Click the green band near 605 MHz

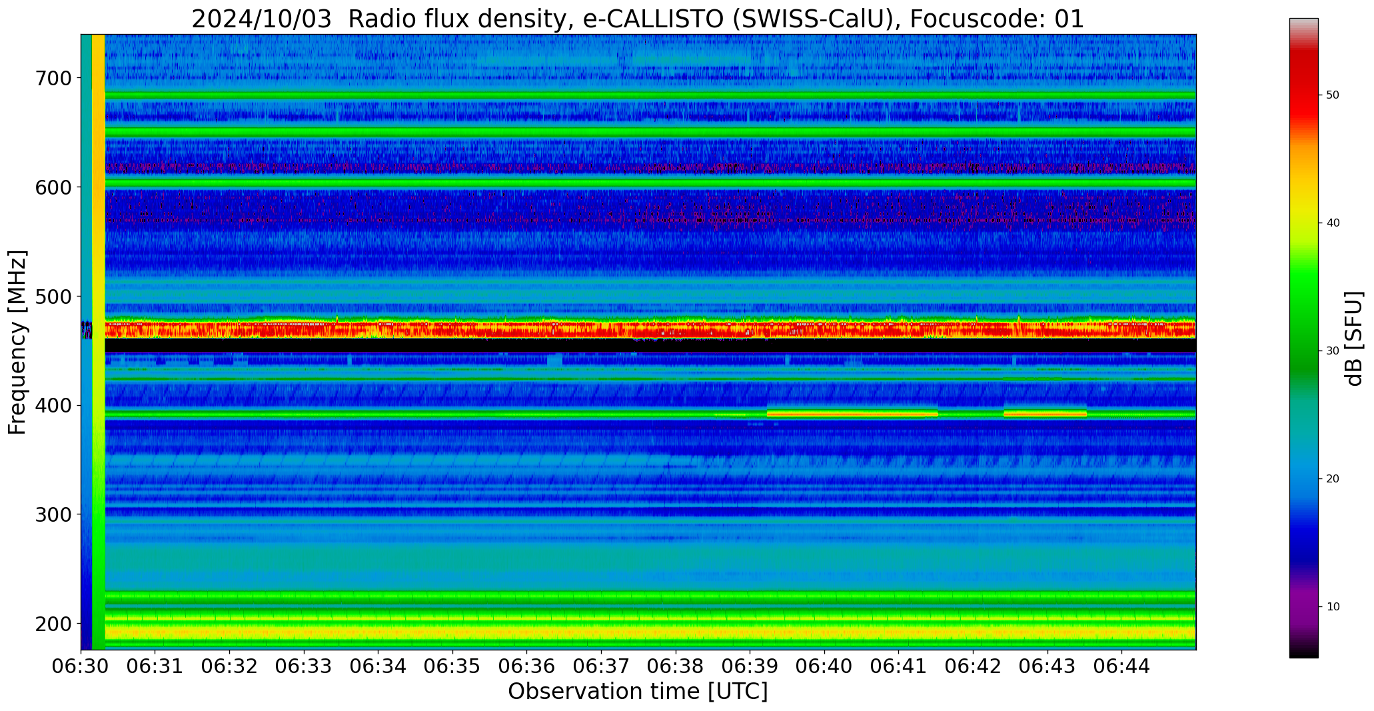pos(650,183)
